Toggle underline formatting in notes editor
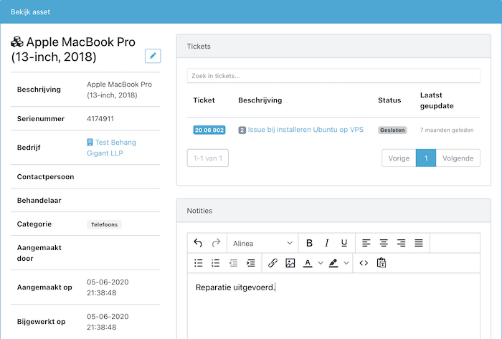502x339 pixels. tap(344, 243)
